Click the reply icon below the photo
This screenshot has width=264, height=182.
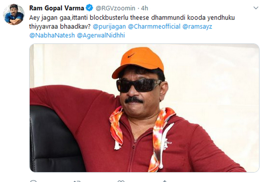click(34, 181)
